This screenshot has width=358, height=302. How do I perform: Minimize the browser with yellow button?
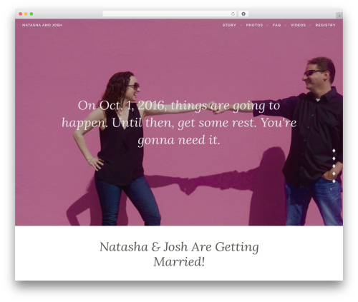[26, 14]
